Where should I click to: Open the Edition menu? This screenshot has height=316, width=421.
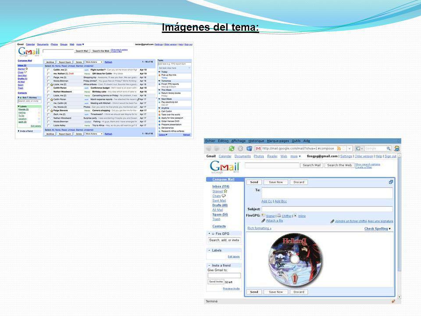(x=223, y=141)
